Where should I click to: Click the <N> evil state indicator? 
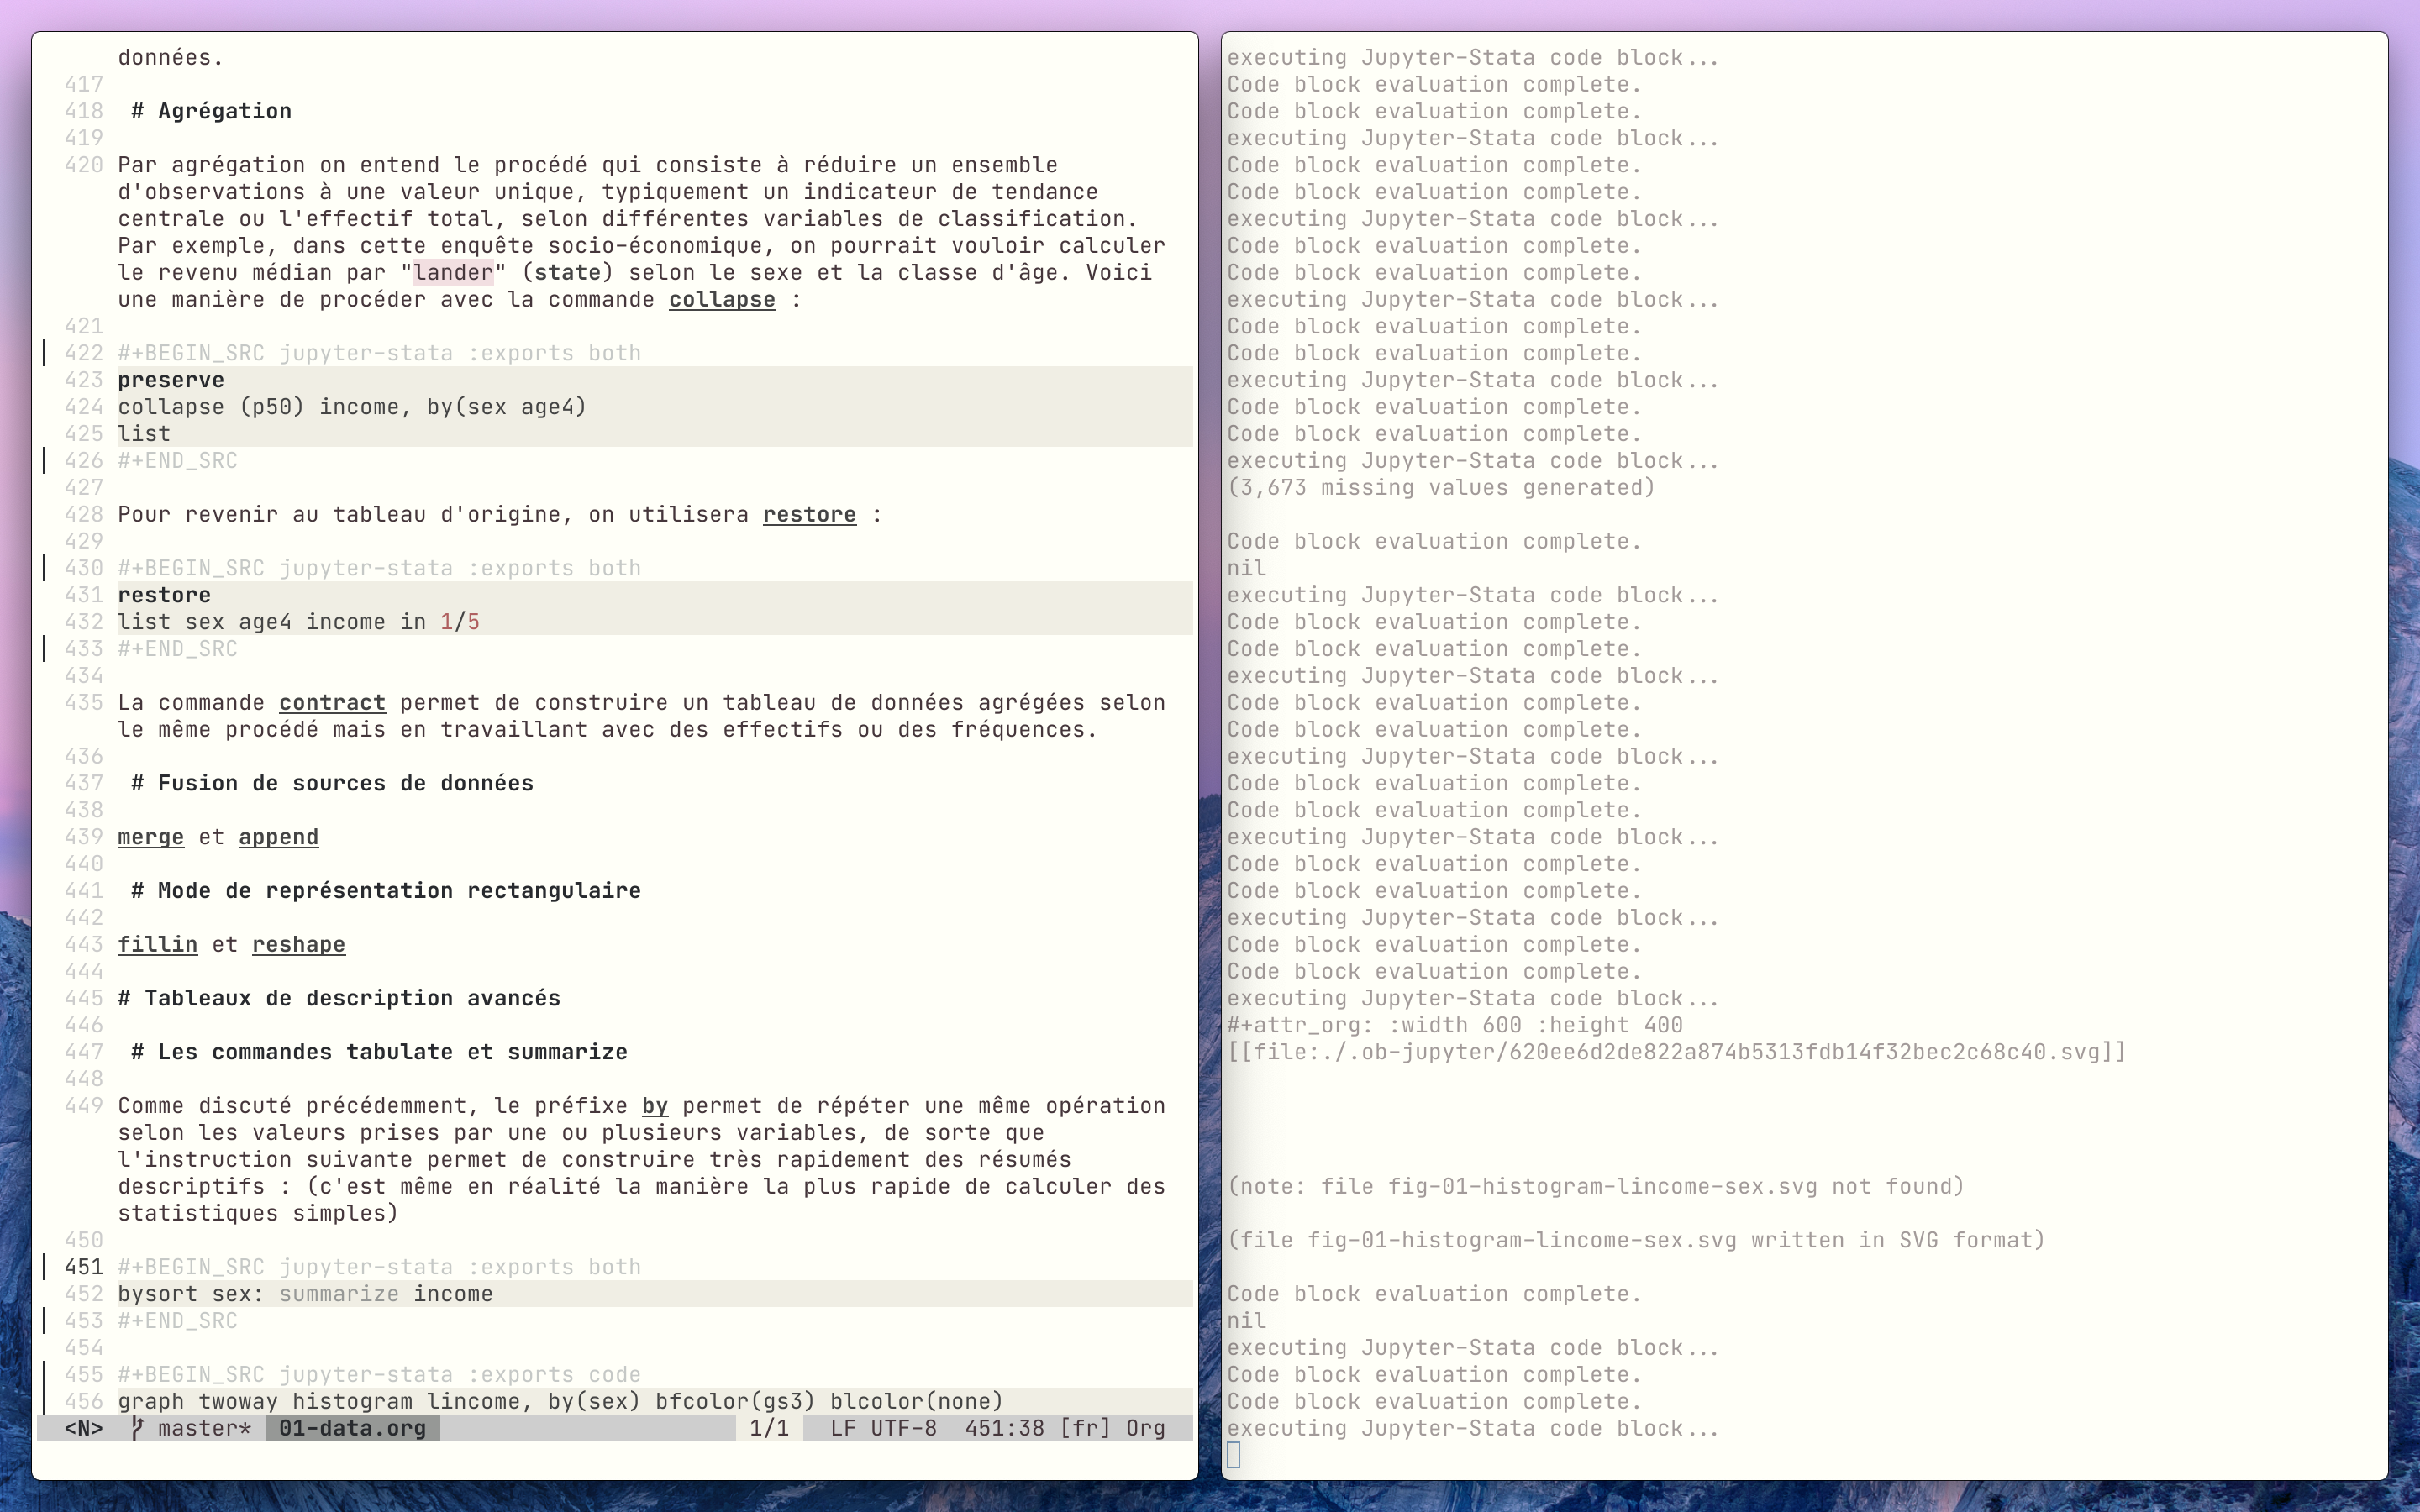pos(84,1428)
